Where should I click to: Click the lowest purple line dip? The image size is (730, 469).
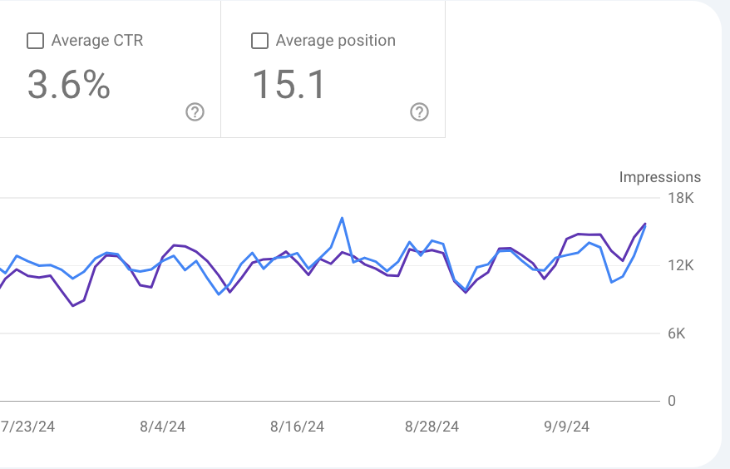73,306
